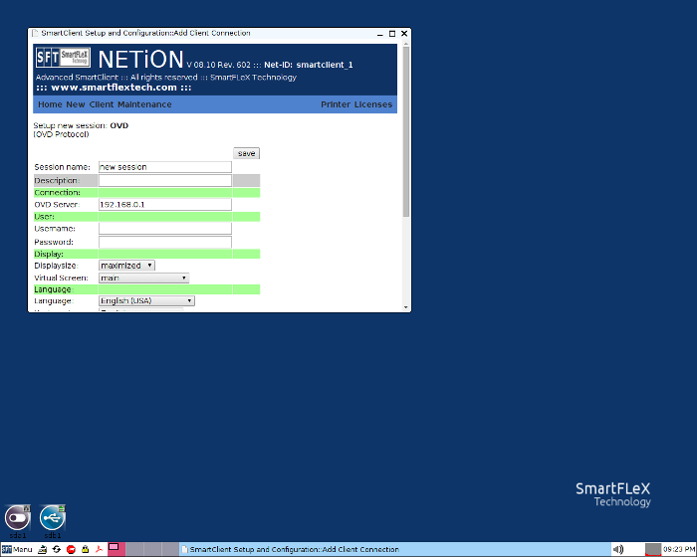697x557 pixels.
Task: Focus the Session name input field
Action: (x=165, y=167)
